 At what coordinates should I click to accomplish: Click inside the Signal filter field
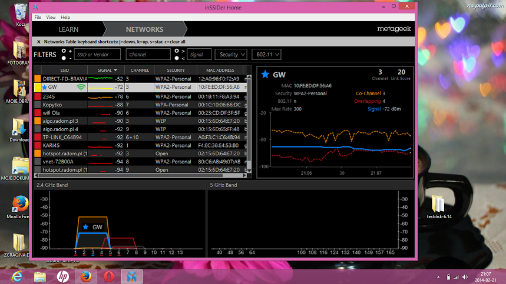tap(199, 55)
